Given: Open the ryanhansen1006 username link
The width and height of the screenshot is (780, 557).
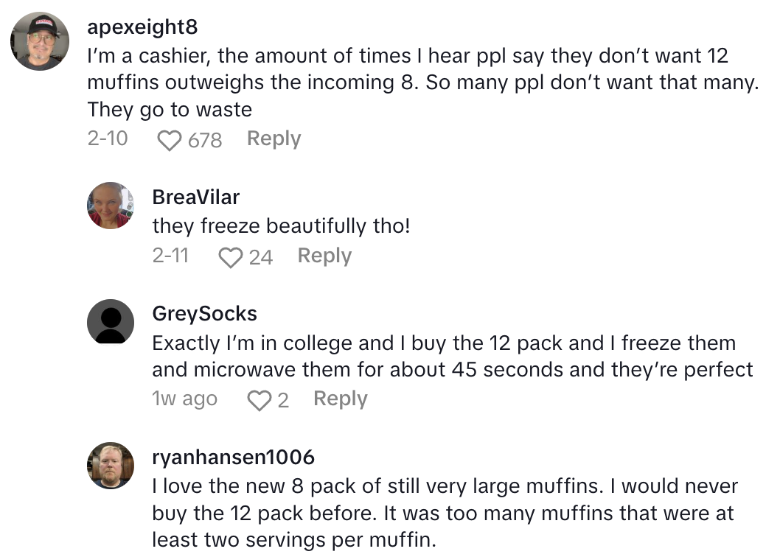Looking at the screenshot, I should [x=233, y=457].
